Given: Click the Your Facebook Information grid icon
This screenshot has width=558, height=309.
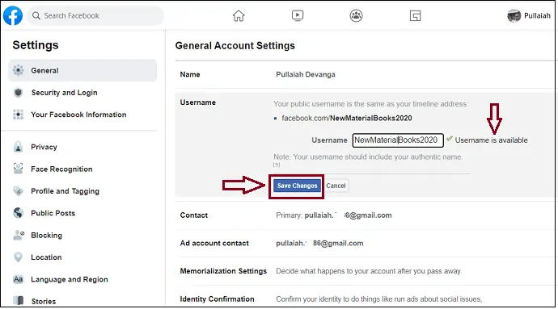Looking at the screenshot, I should [x=18, y=115].
